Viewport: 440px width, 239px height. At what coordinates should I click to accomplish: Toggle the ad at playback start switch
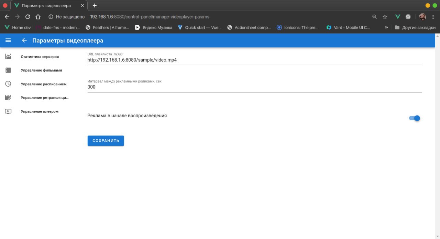click(x=415, y=118)
